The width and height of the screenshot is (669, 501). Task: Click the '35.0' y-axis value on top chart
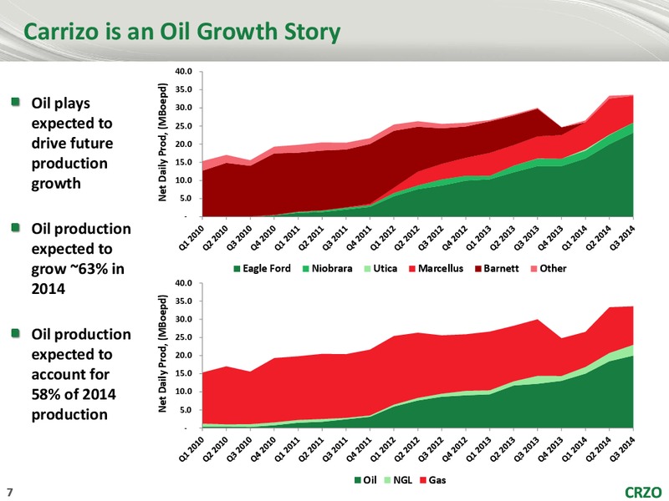pyautogui.click(x=183, y=90)
